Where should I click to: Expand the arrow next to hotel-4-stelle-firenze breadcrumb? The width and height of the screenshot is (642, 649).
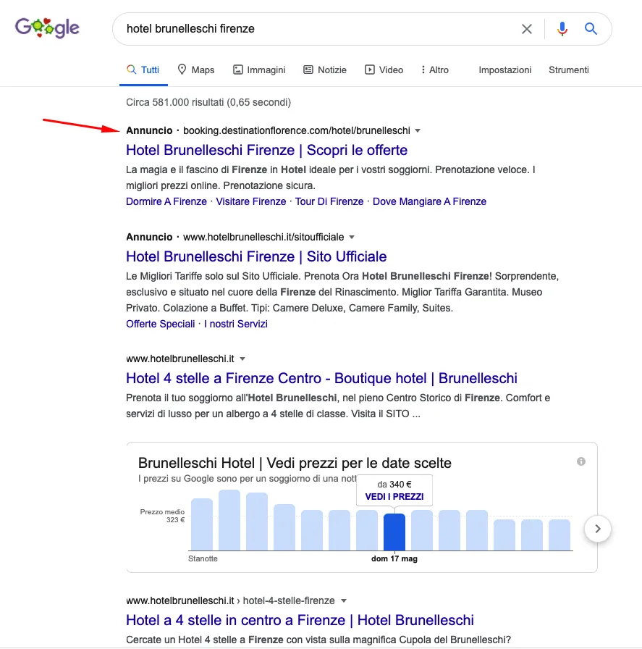tap(343, 601)
